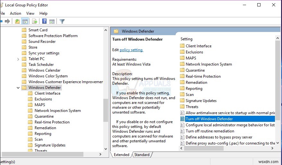Click Threats folder icon in Setting list
The height and width of the screenshot is (165, 282).
coord(182,106)
